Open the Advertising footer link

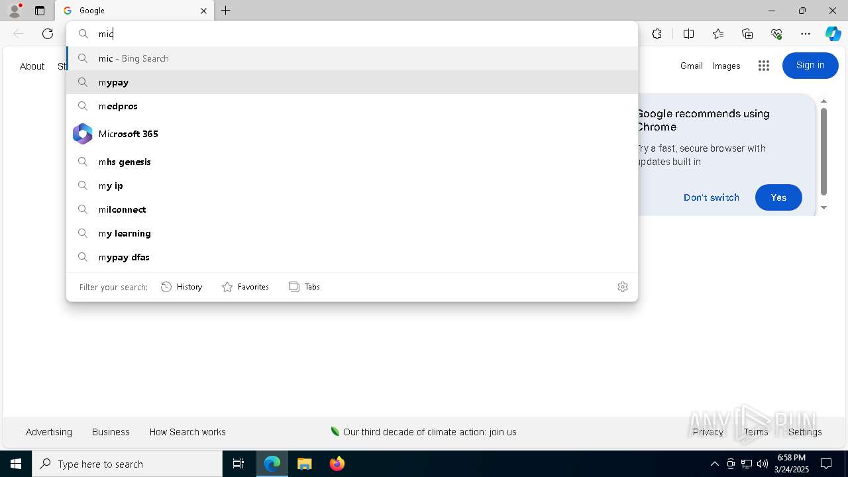(49, 432)
